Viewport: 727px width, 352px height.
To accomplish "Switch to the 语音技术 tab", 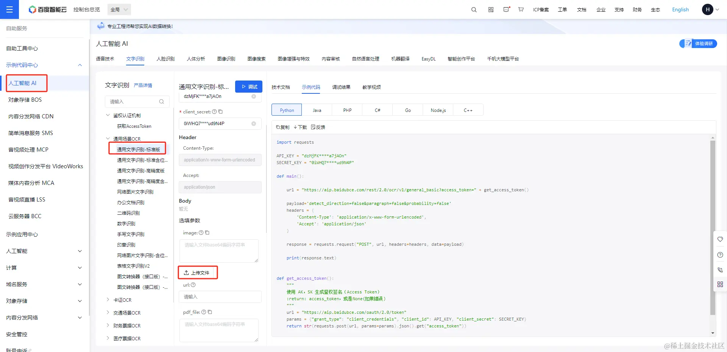I will 105,59.
